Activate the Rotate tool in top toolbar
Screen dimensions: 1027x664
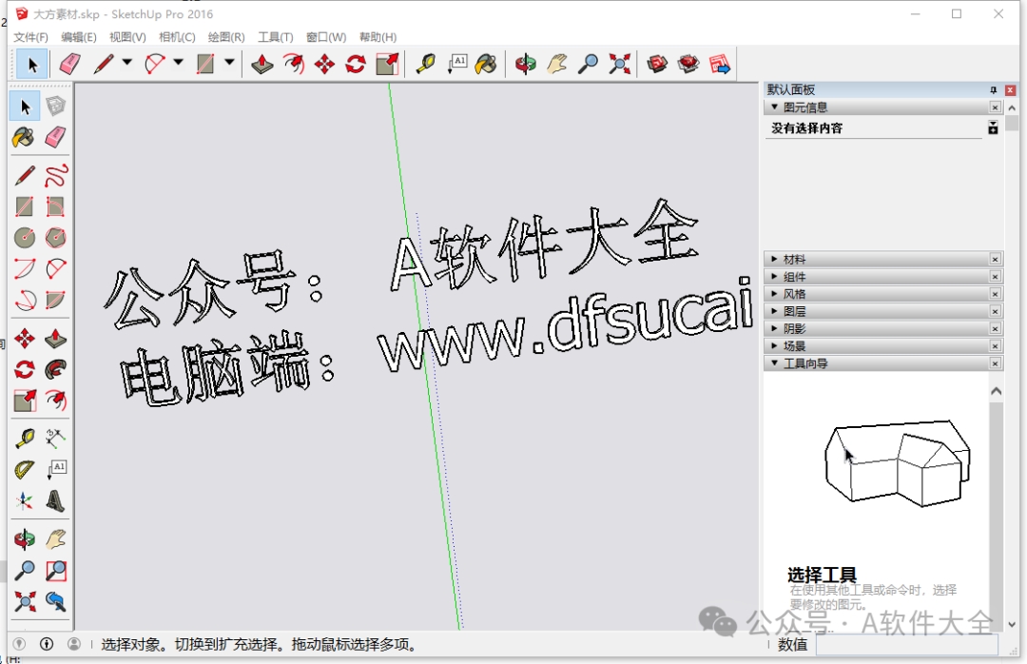tap(356, 64)
